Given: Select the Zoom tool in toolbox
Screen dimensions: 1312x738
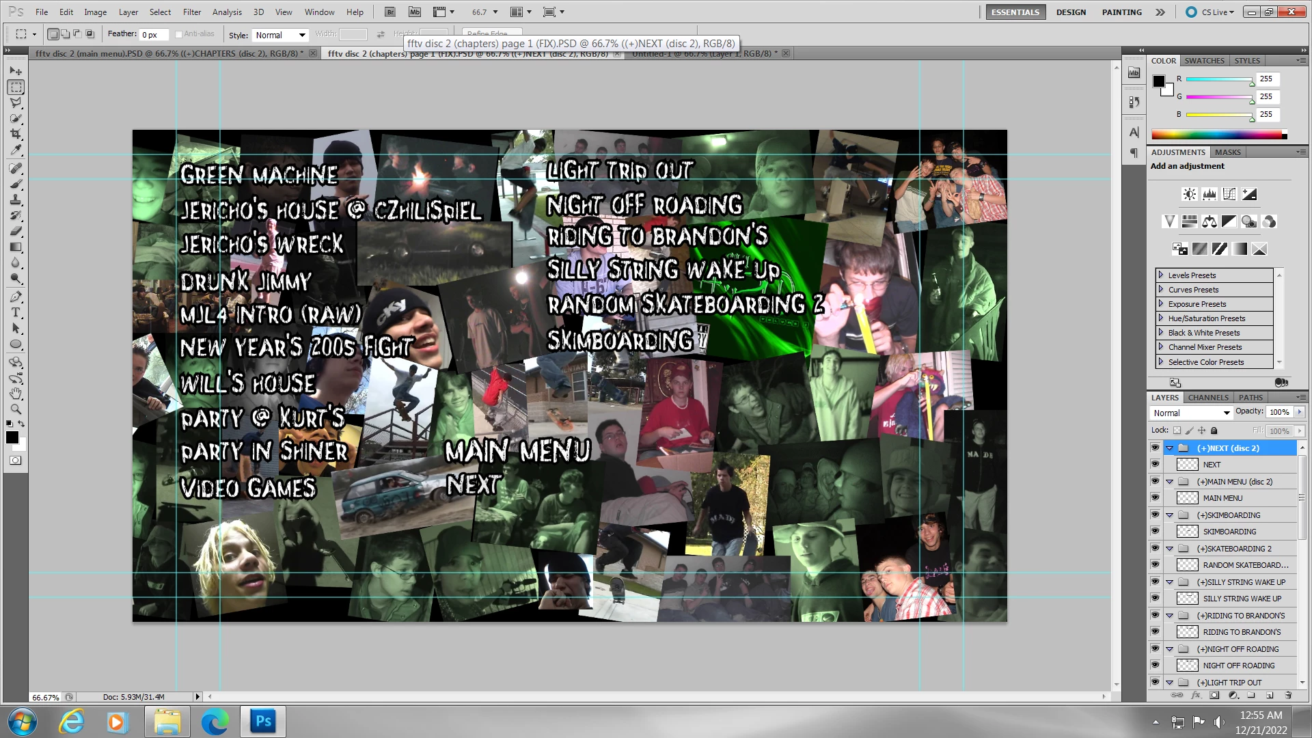Looking at the screenshot, I should click(16, 409).
